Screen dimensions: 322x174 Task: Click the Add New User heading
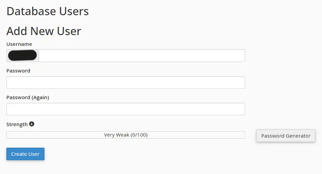(44, 31)
